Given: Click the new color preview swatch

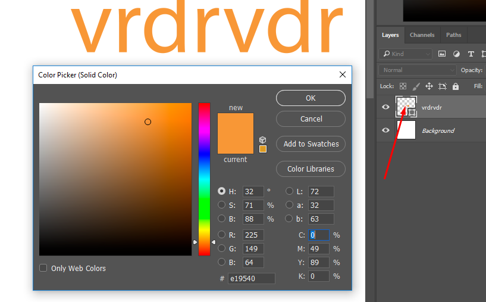Looking at the screenshot, I should [x=236, y=123].
